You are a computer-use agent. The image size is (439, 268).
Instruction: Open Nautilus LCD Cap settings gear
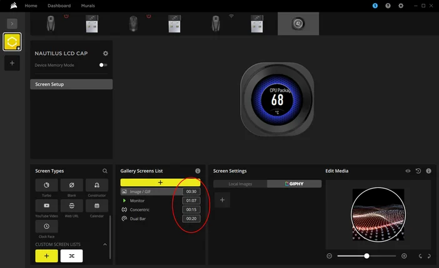[x=105, y=54]
